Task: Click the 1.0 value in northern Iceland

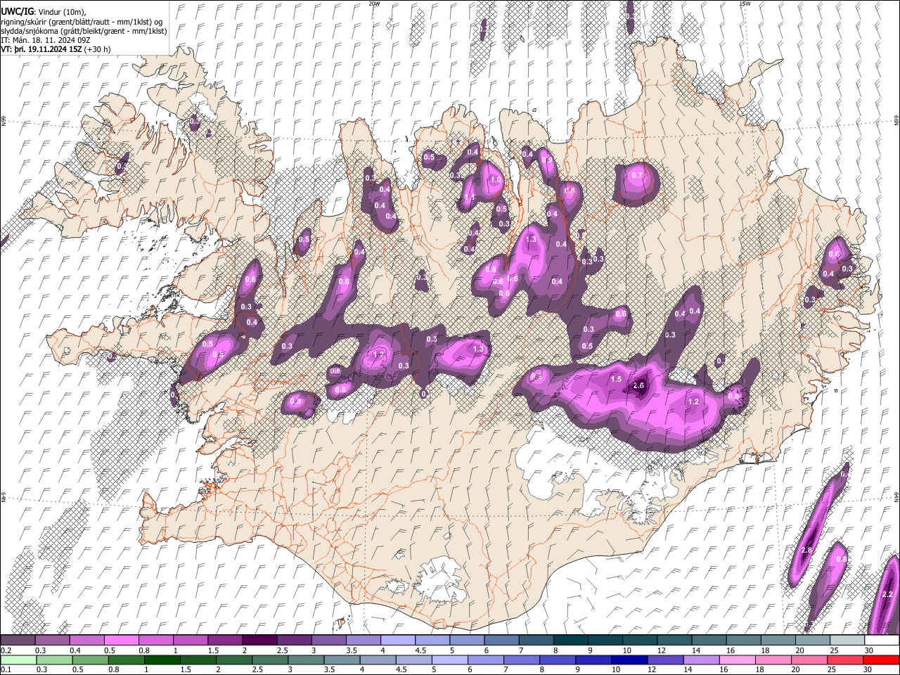Action: tap(496, 180)
